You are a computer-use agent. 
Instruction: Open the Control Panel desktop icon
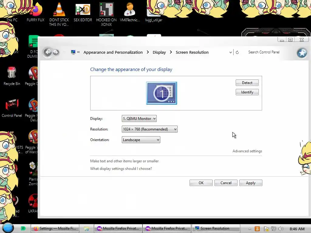click(x=12, y=108)
